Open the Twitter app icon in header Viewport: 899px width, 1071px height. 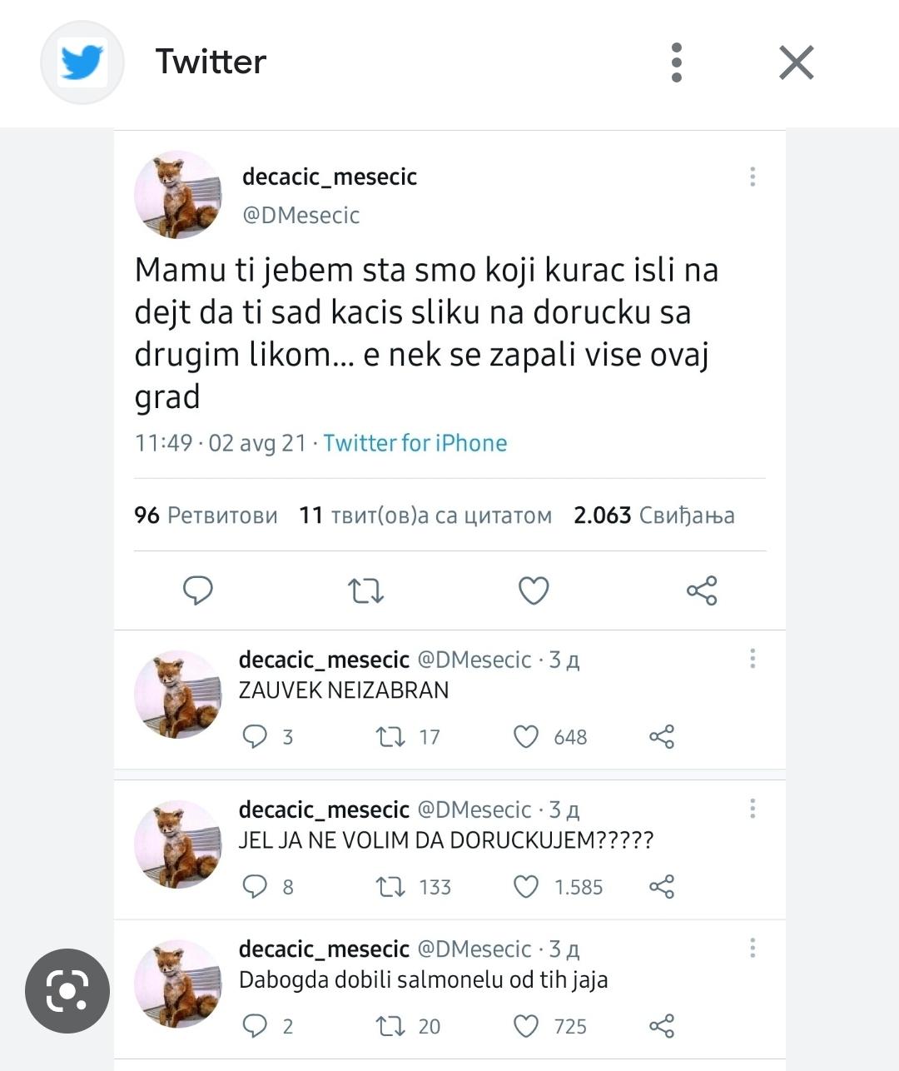point(82,62)
